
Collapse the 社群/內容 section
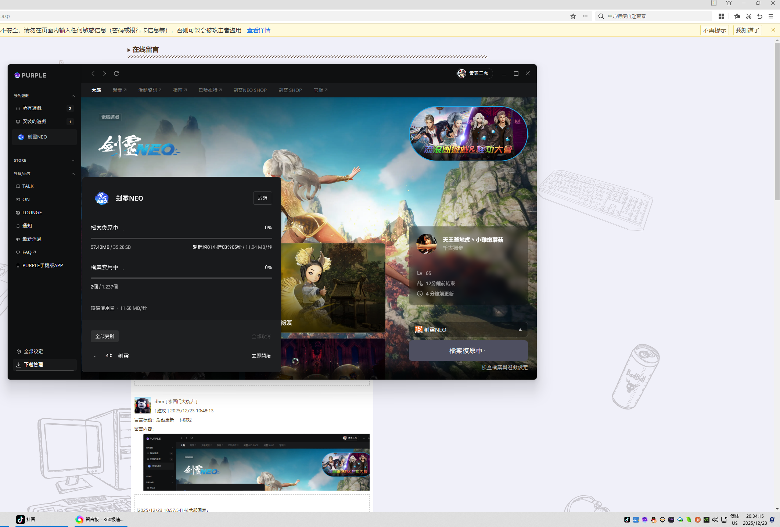click(73, 174)
